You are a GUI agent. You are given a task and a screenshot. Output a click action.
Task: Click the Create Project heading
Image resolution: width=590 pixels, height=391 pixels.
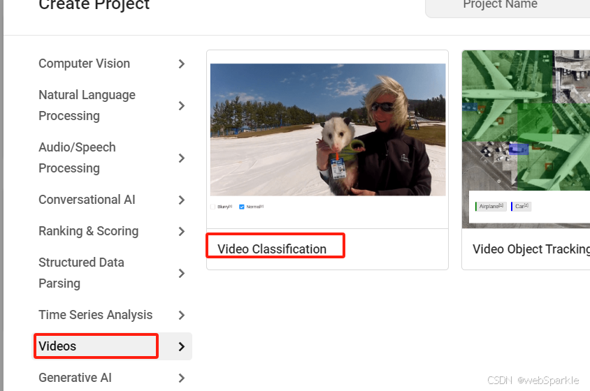click(x=94, y=4)
